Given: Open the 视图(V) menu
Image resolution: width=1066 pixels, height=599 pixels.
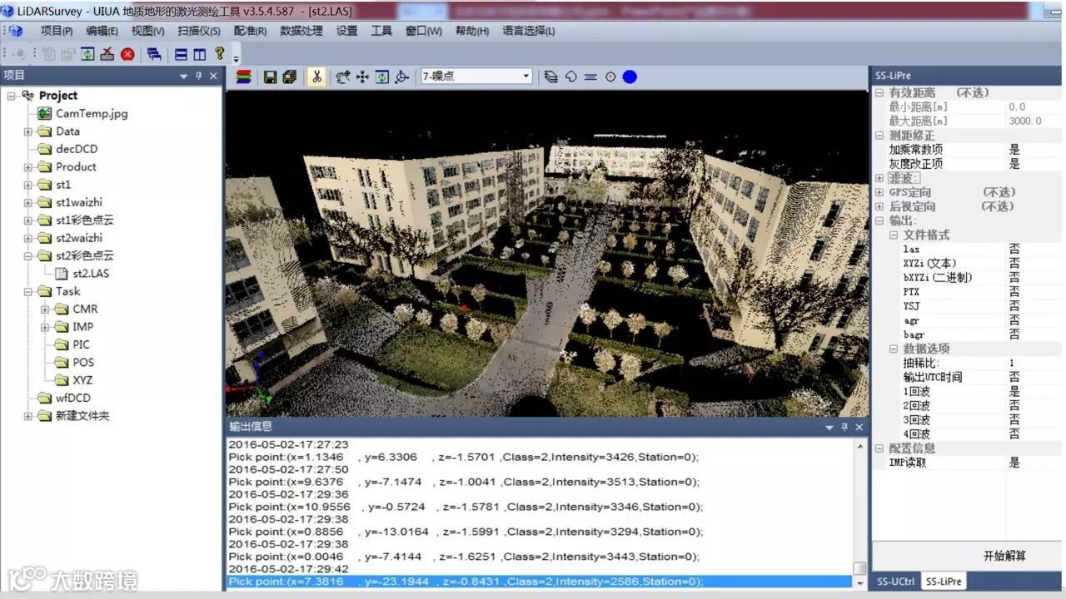Looking at the screenshot, I should pyautogui.click(x=147, y=31).
